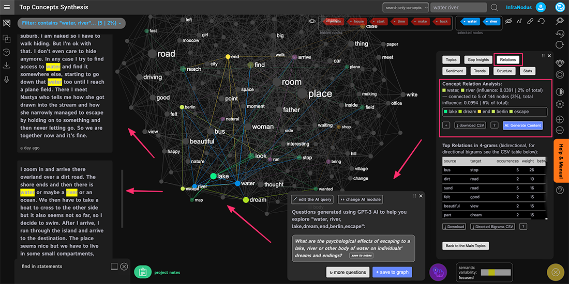This screenshot has width=569, height=284.
Task: Click 'AI: Generate Content' button
Action: pyautogui.click(x=523, y=125)
